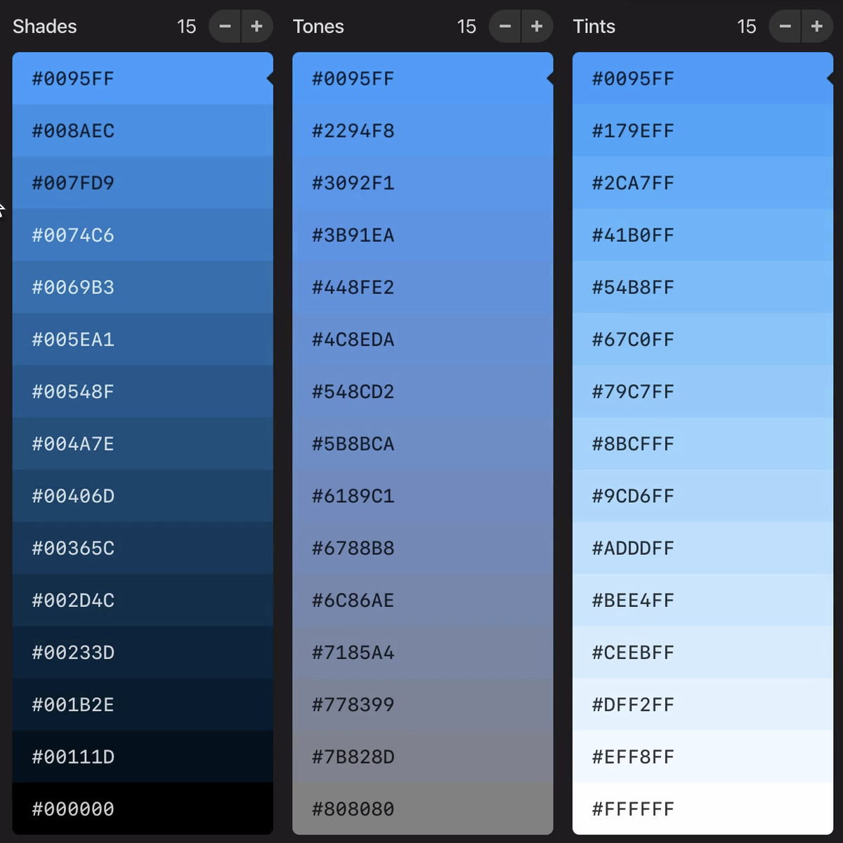
Task: Select tint swatch #ADDDFF
Action: [703, 548]
